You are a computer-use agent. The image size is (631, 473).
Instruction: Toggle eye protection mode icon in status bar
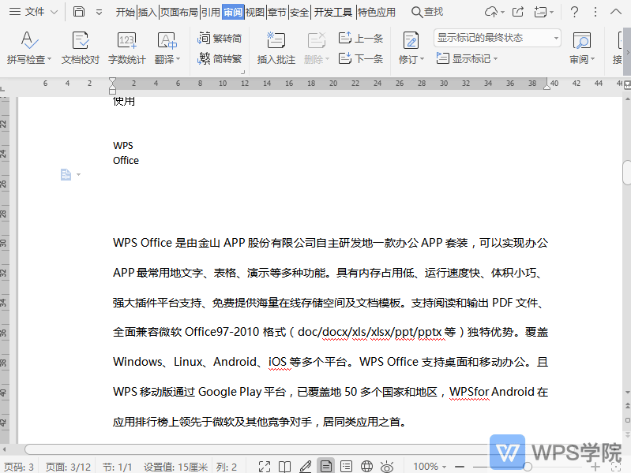(387, 467)
